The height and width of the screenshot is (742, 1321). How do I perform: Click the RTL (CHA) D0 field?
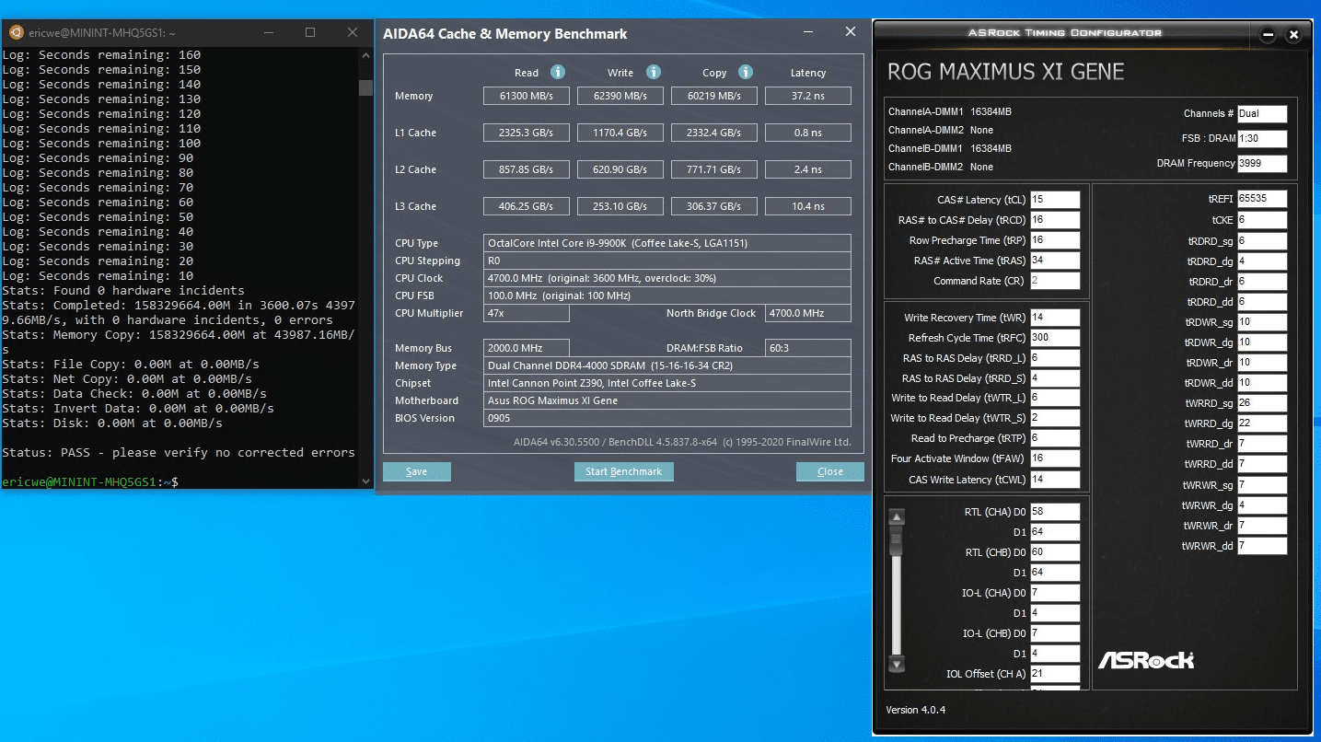tap(1055, 512)
